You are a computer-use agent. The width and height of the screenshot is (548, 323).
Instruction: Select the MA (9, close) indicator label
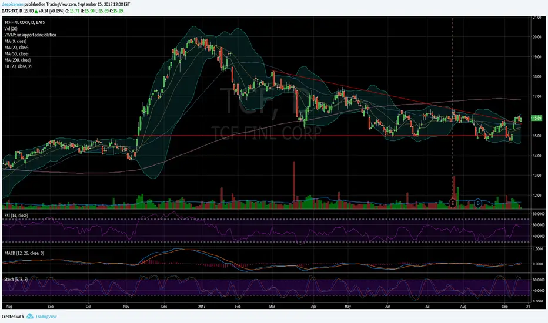15,41
